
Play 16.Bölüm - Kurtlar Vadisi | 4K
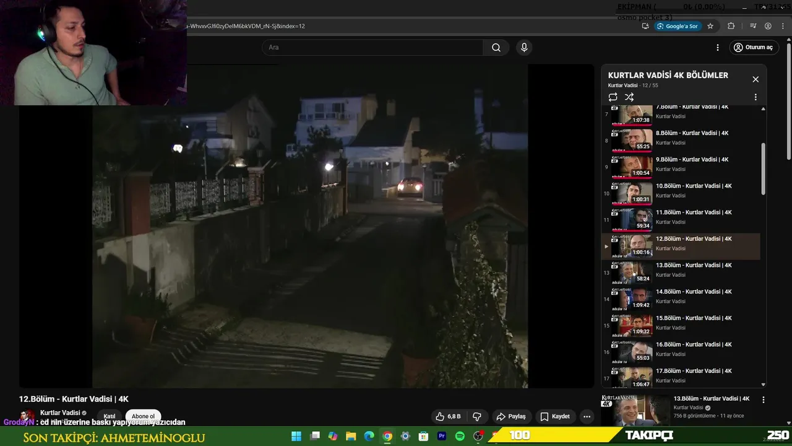(x=694, y=344)
